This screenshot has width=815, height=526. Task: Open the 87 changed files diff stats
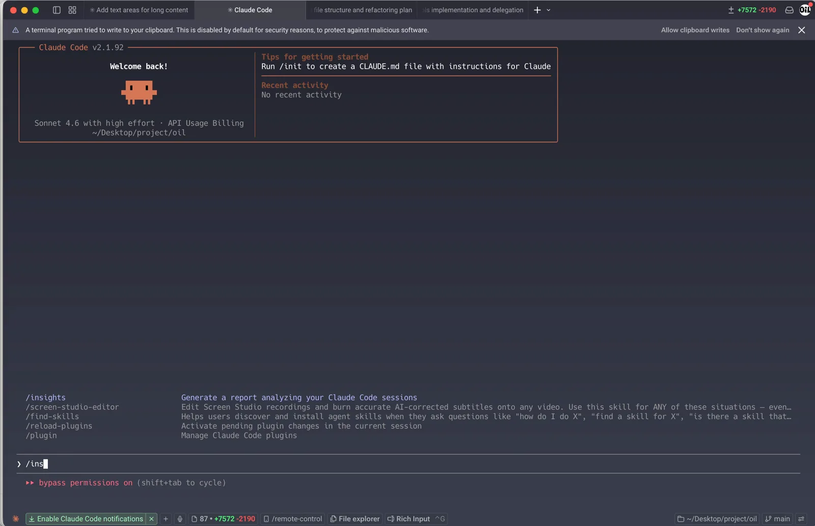click(223, 519)
